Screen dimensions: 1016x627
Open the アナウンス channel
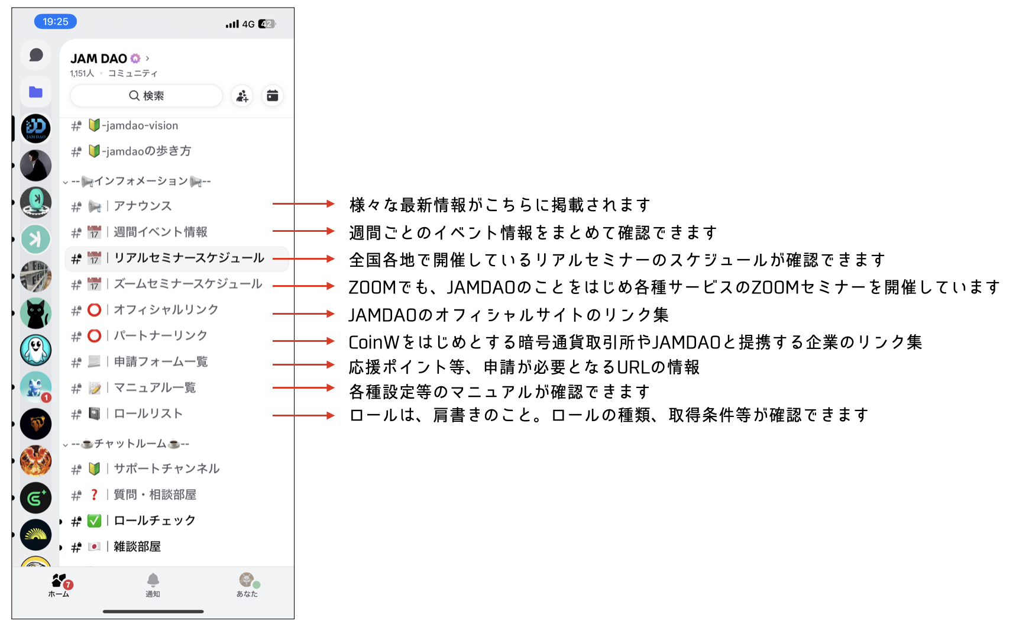pyautogui.click(x=142, y=206)
